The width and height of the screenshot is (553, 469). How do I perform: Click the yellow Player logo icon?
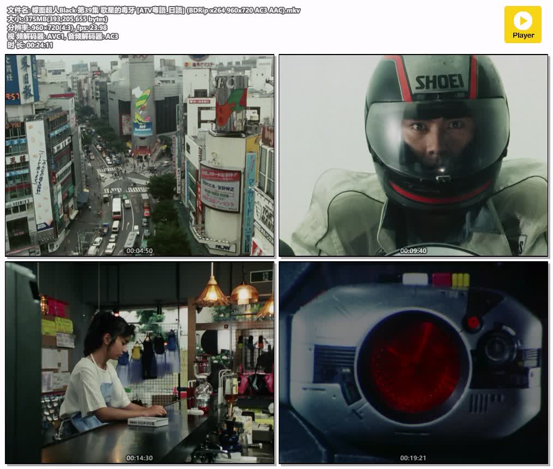point(522,25)
